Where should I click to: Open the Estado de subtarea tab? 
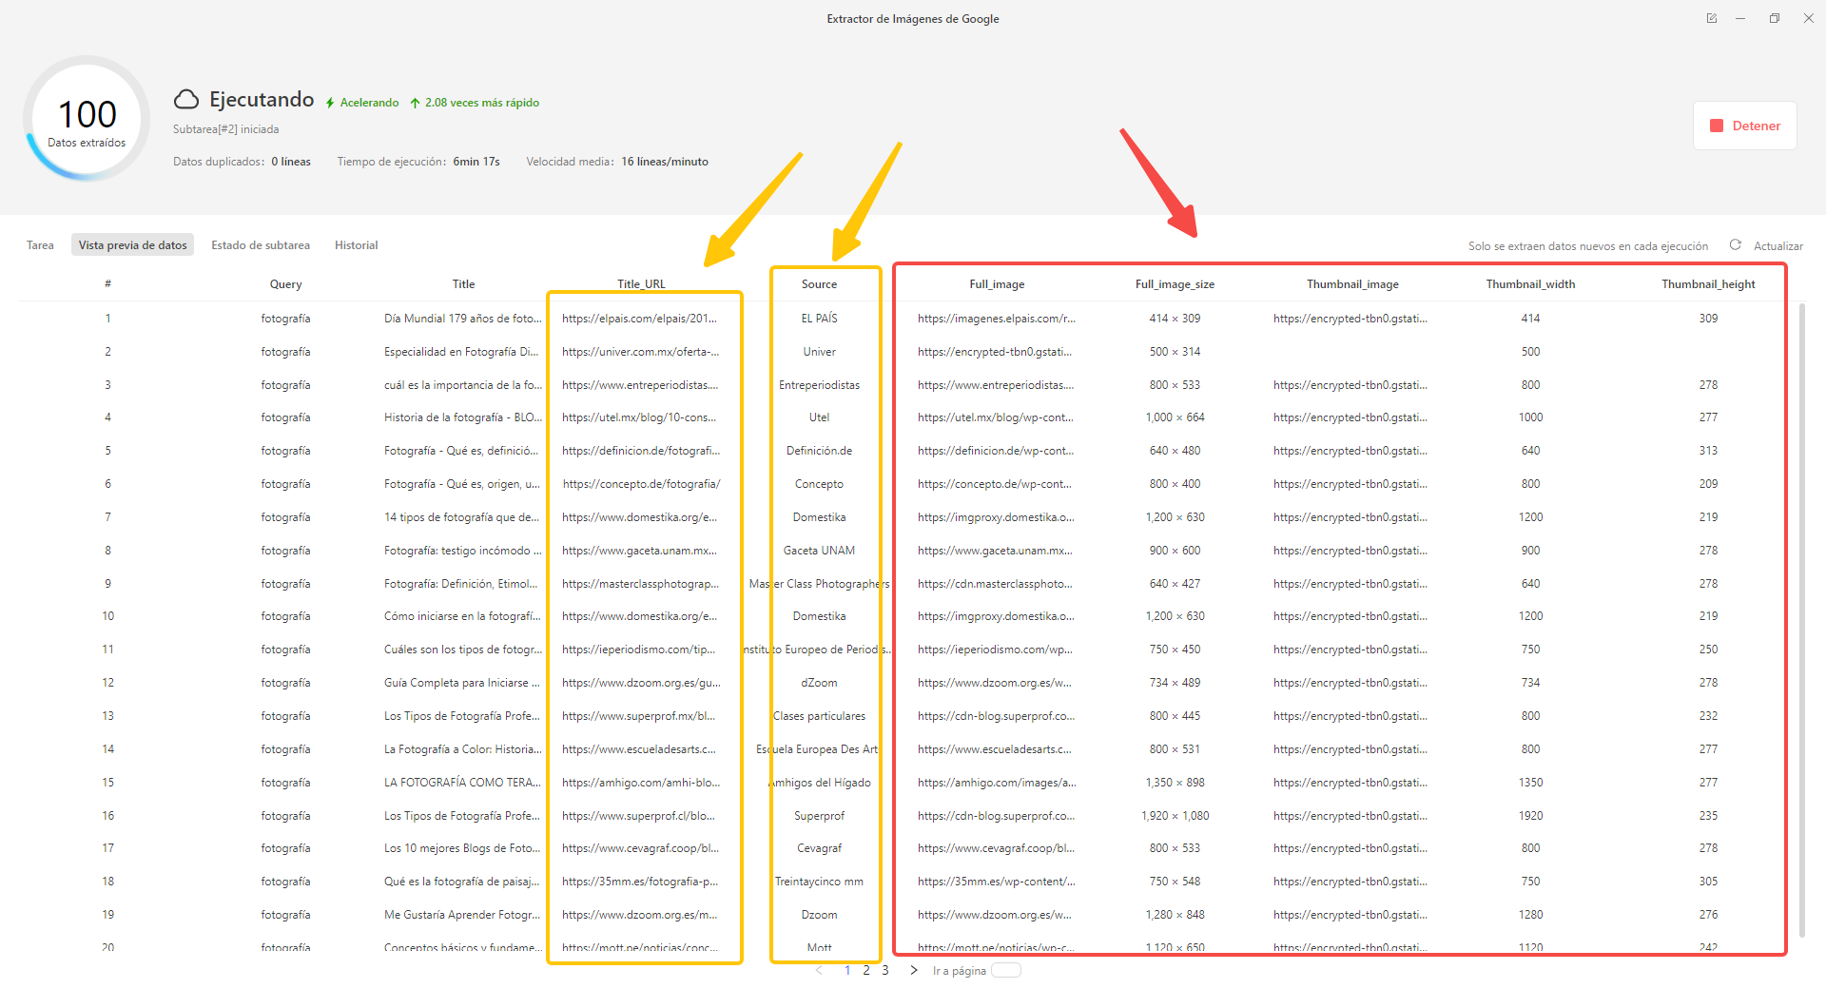point(260,244)
